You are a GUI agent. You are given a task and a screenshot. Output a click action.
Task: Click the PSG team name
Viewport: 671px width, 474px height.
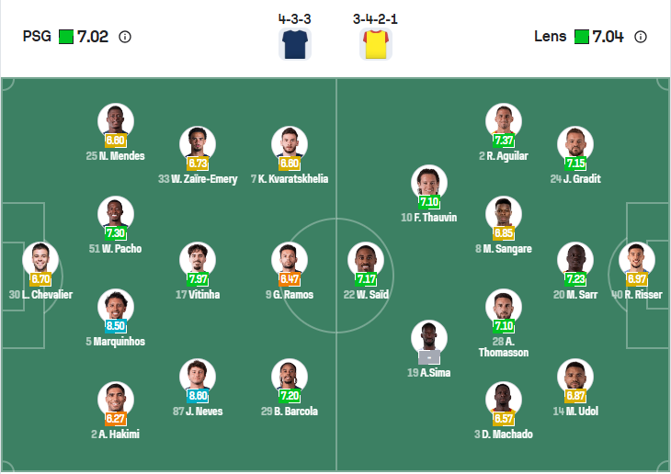[x=37, y=38]
